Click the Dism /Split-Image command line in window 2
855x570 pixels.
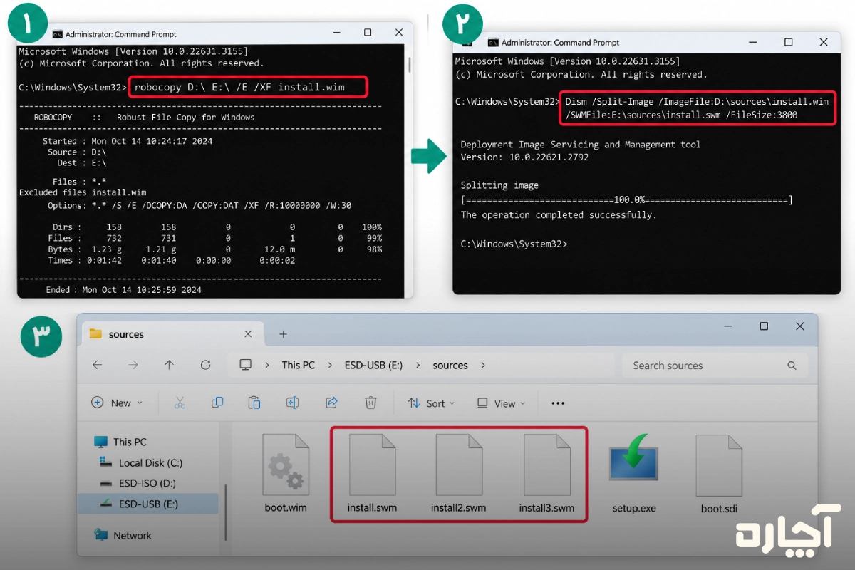click(x=697, y=108)
